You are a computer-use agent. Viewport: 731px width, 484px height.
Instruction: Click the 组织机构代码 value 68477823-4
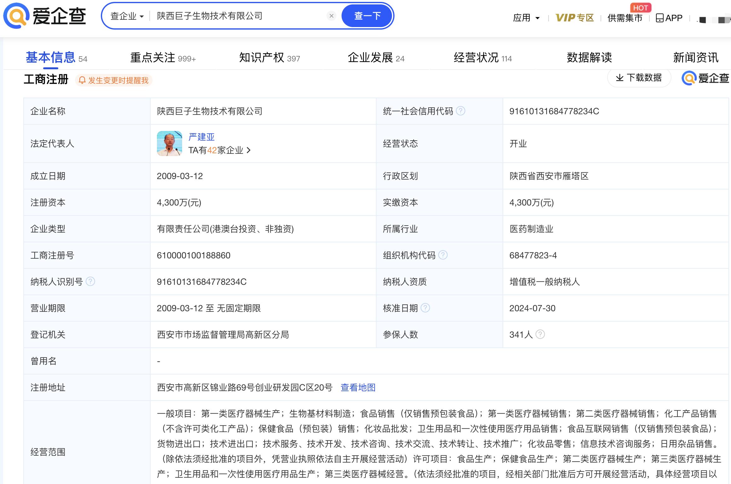tap(533, 255)
